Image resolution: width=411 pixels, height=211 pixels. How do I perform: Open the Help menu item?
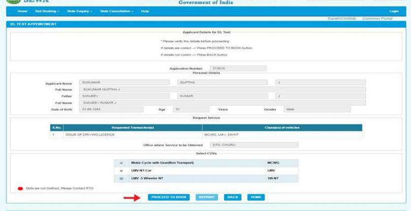coord(145,11)
